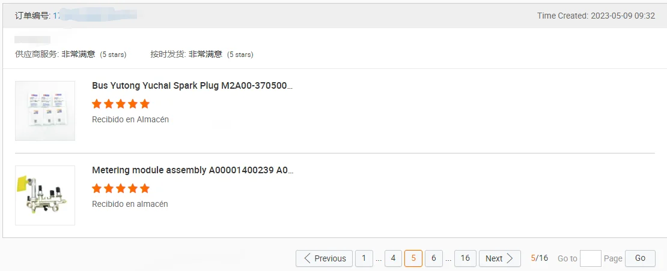Click the Spark Plug product thumbnail
Image resolution: width=667 pixels, height=271 pixels.
[45, 111]
